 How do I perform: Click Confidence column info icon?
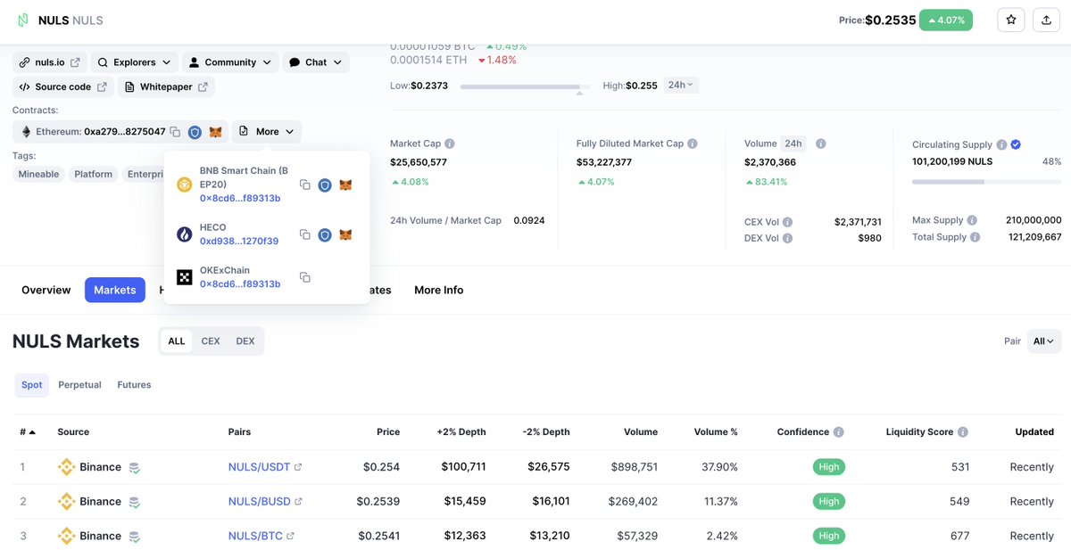click(x=838, y=432)
